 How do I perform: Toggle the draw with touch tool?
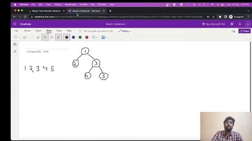pos(58,38)
